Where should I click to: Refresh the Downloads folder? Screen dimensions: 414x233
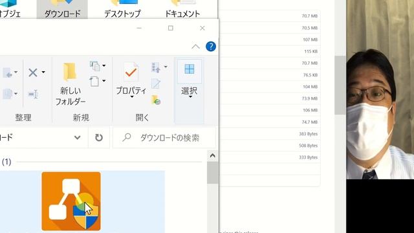tap(99, 137)
